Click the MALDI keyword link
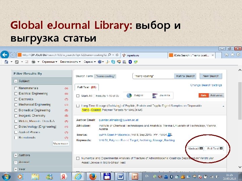This screenshot has width=242, height=181. point(103,140)
